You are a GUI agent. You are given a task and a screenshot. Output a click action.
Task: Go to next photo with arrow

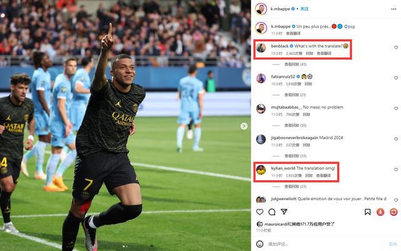pos(244,126)
